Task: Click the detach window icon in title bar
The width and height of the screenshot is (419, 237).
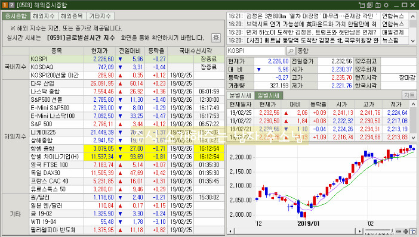Action: point(362,5)
